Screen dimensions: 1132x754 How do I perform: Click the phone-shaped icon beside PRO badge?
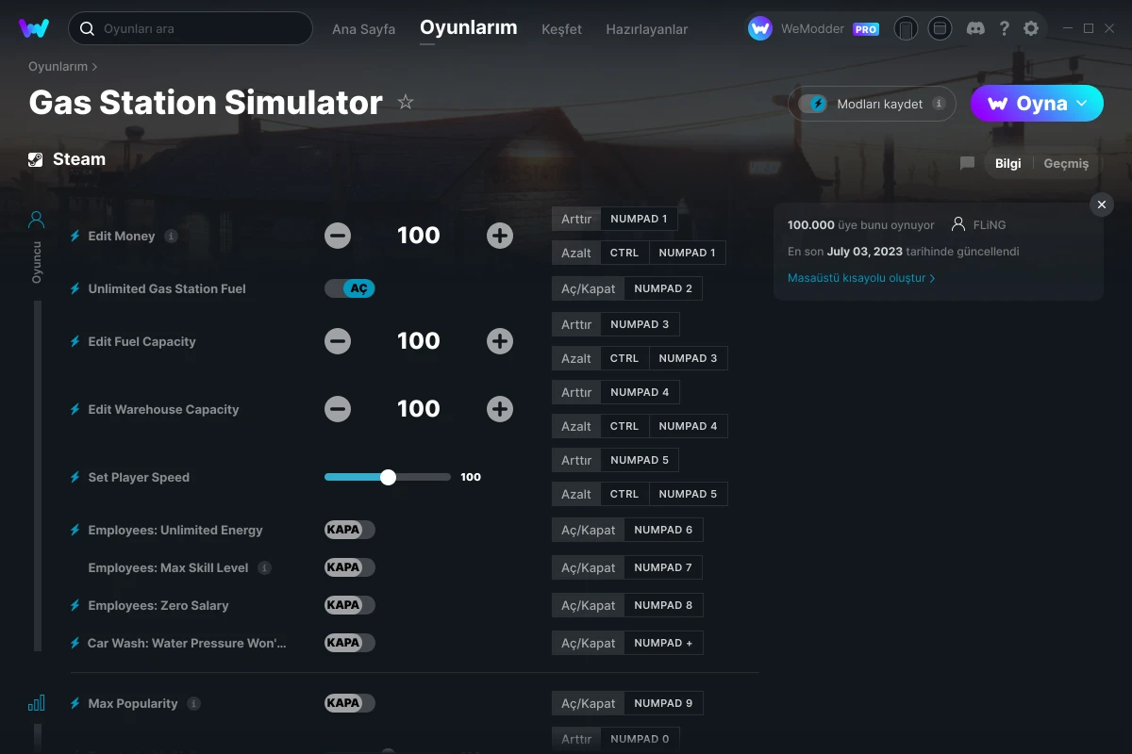click(x=906, y=28)
